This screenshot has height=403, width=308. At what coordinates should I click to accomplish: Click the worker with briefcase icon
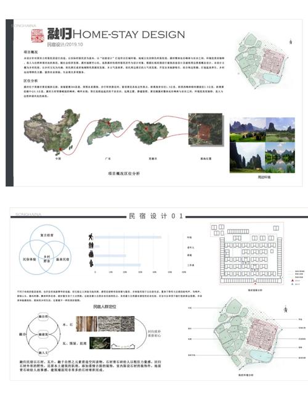(91, 264)
